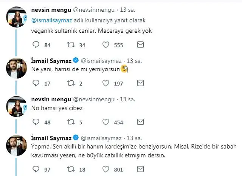Open nevsin mengu's profile from first tweet
This screenshot has height=176, width=242.
49,9
